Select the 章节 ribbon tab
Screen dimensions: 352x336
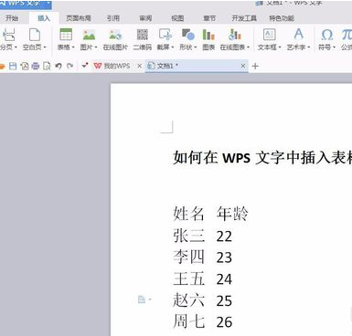click(209, 18)
